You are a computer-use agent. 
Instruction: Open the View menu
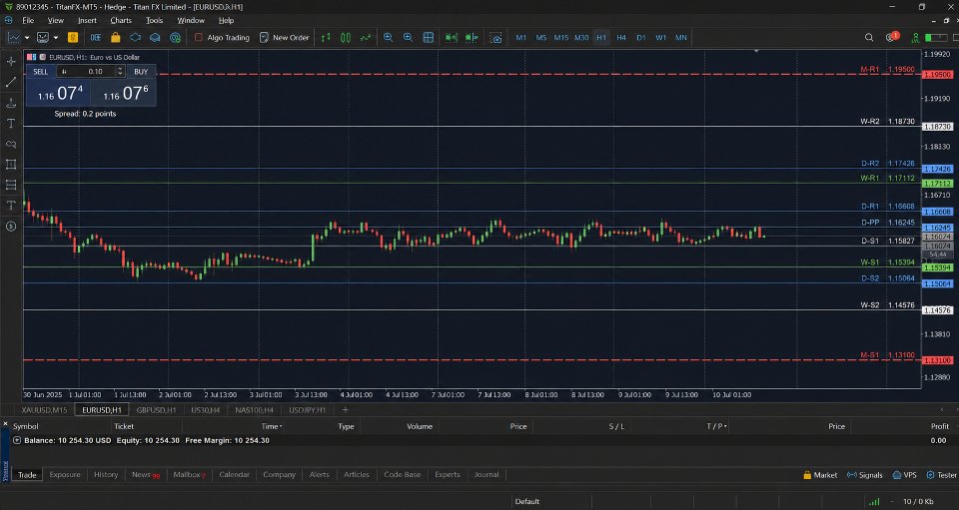[x=56, y=20]
